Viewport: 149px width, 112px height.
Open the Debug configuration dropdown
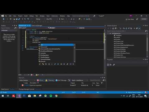pyautogui.click(x=40, y=19)
